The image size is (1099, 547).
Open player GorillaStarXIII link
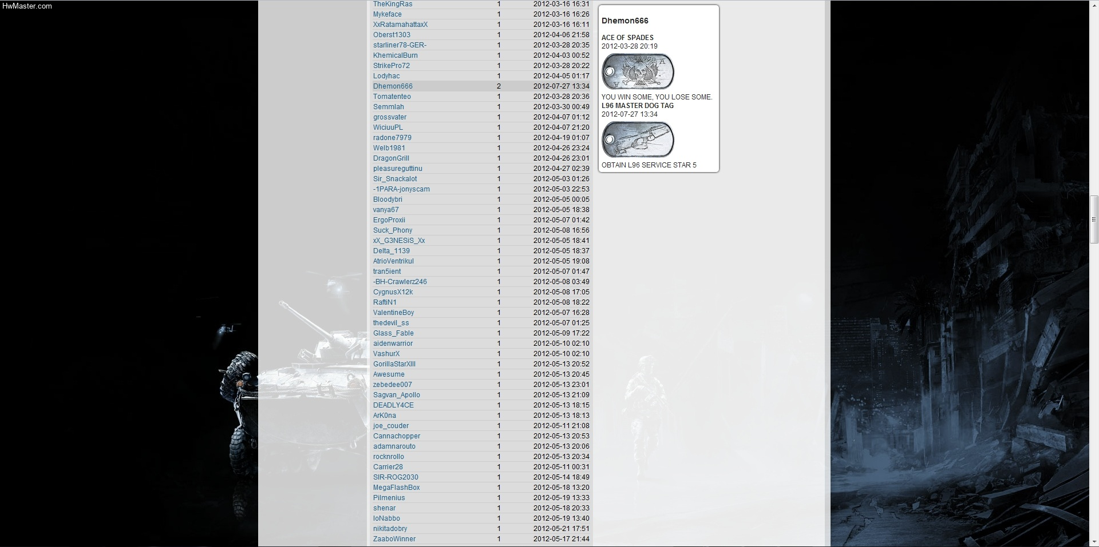(x=394, y=364)
